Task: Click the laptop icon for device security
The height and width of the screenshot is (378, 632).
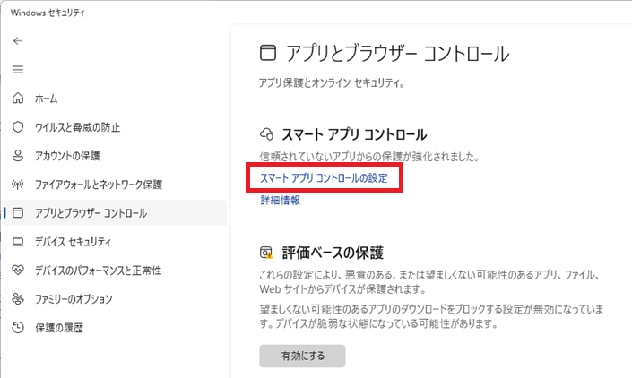Action: pyautogui.click(x=18, y=242)
